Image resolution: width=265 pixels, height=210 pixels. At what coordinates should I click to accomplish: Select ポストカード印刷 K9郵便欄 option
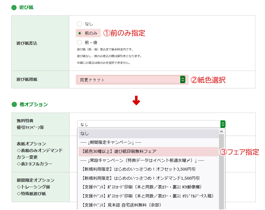click(x=148, y=187)
